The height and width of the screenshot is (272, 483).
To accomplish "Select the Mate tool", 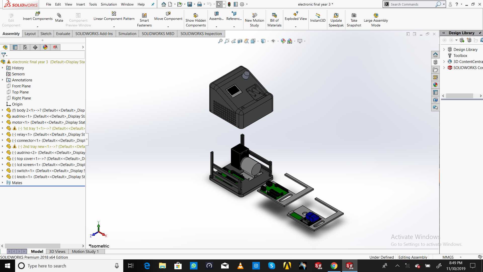I will [x=59, y=18].
